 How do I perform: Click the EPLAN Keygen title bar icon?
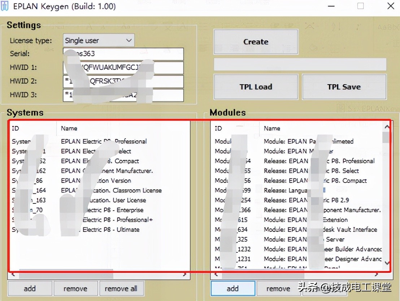[5, 6]
